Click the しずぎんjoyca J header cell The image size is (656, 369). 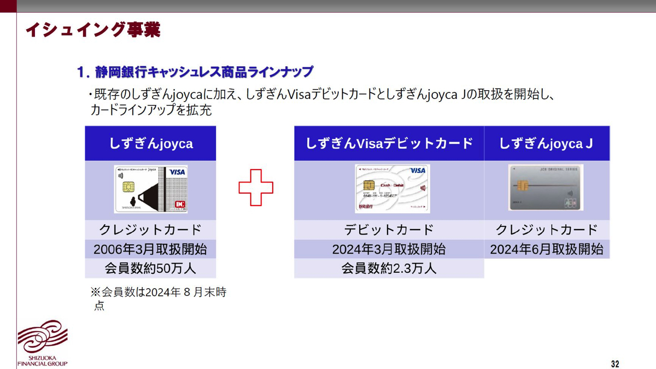click(x=547, y=143)
